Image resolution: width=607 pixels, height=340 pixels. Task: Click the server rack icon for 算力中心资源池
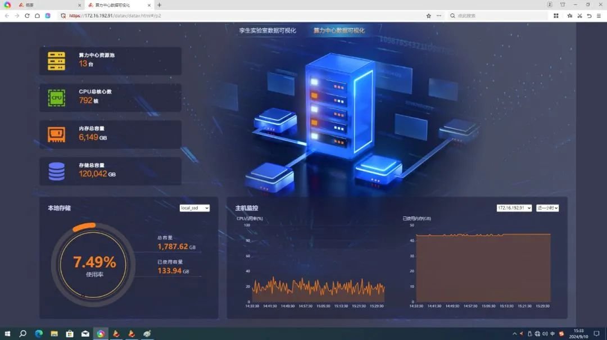click(56, 61)
